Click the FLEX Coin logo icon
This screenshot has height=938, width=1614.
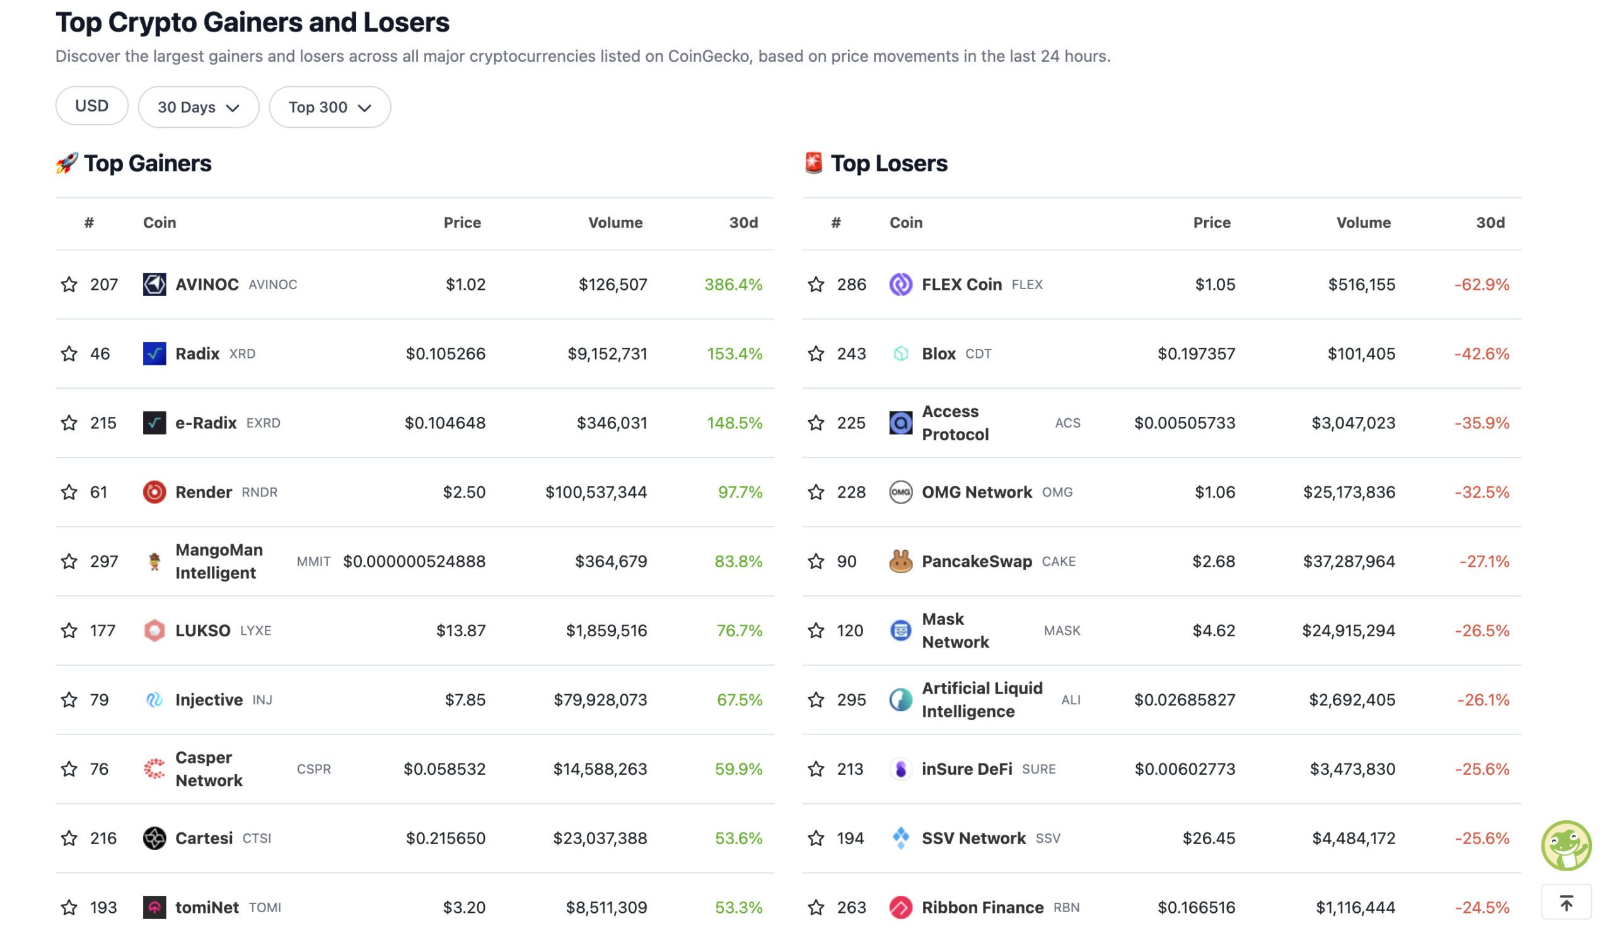click(900, 284)
